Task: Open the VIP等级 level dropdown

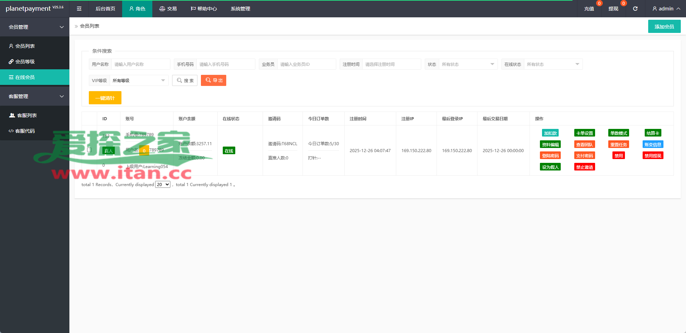Action: pyautogui.click(x=138, y=80)
